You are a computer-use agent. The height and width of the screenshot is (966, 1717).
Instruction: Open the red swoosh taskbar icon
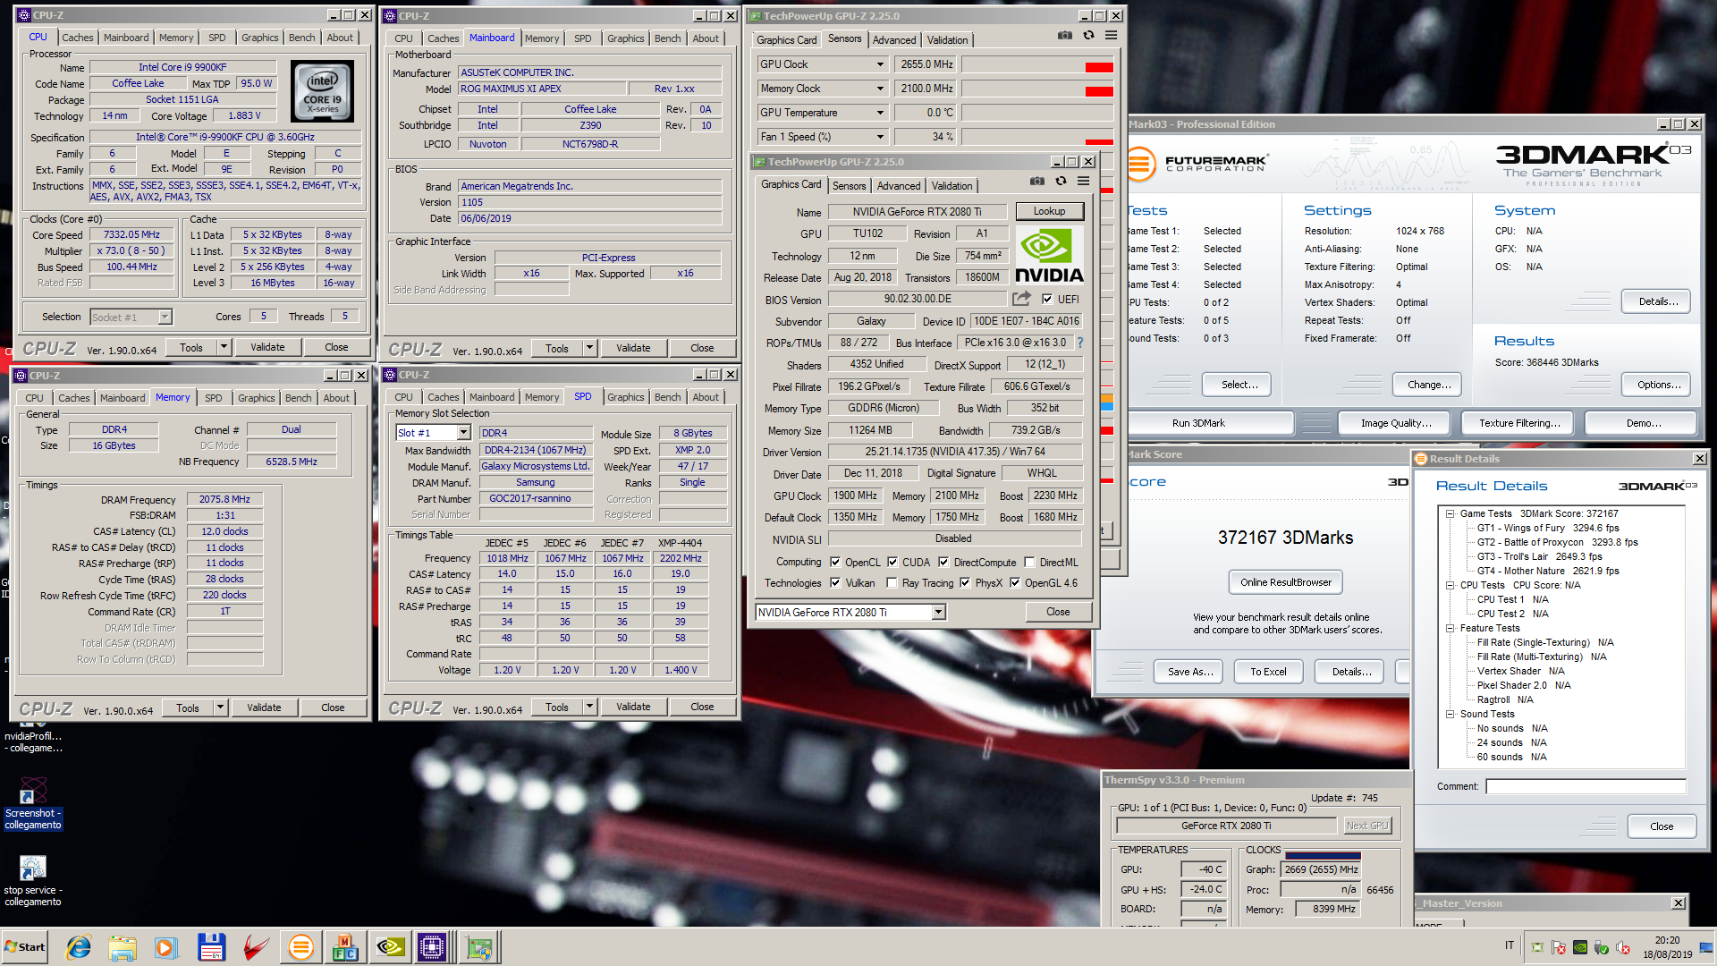click(x=256, y=947)
